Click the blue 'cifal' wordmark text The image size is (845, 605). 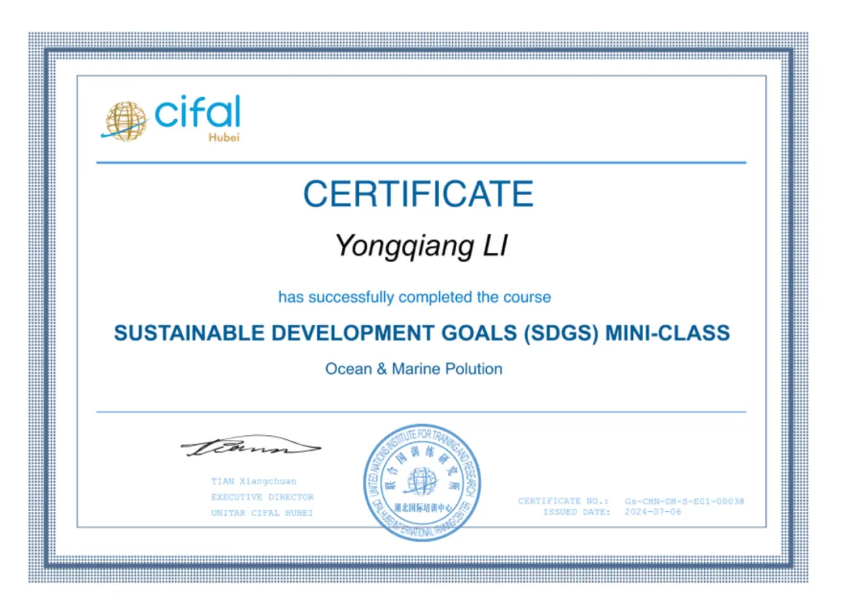click(197, 113)
